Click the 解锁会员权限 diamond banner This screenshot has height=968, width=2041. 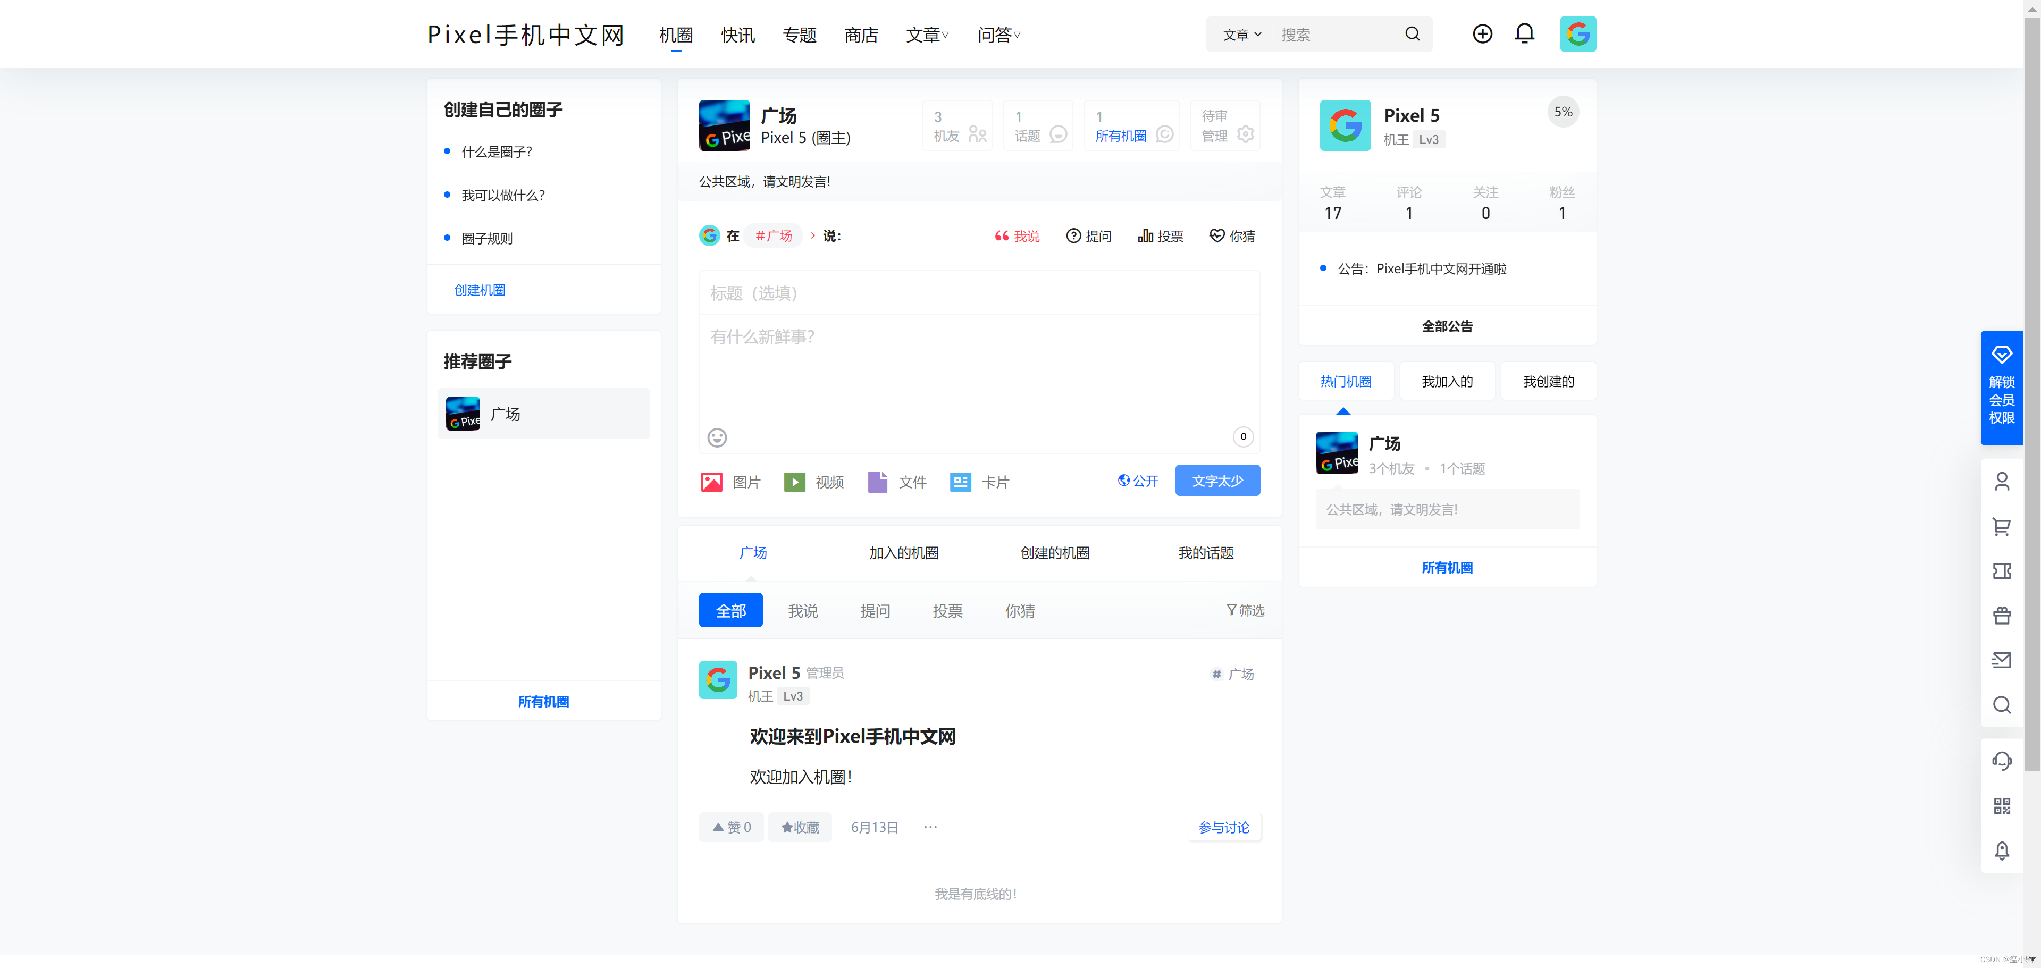pos(2001,388)
